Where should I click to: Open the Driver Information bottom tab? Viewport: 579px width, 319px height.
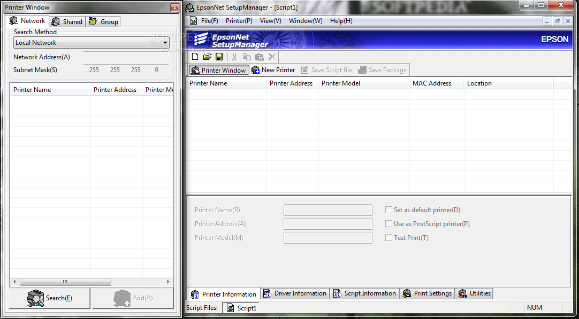[295, 293]
